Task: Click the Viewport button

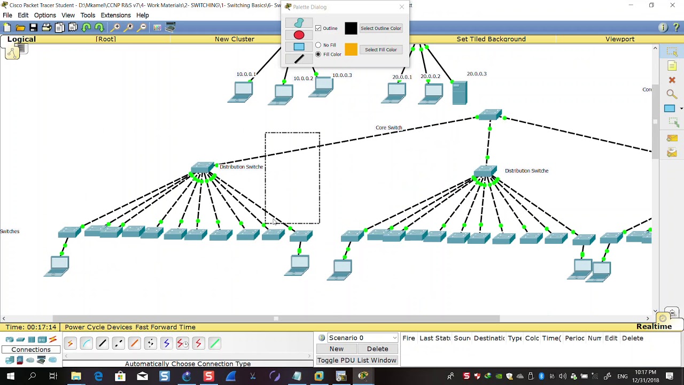Action: click(620, 39)
